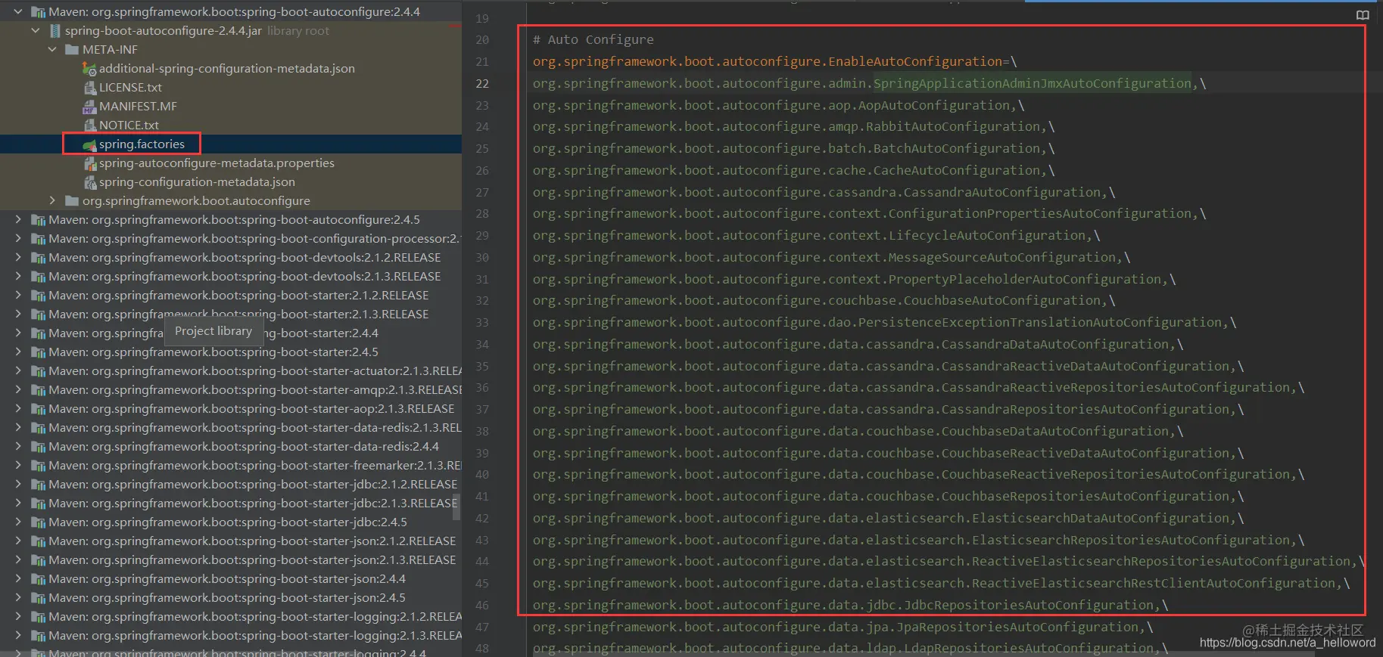Expand Maven spring-boot-starter-jdbc:2.4.5 library
Screen dimensions: 1383x657
18,522
